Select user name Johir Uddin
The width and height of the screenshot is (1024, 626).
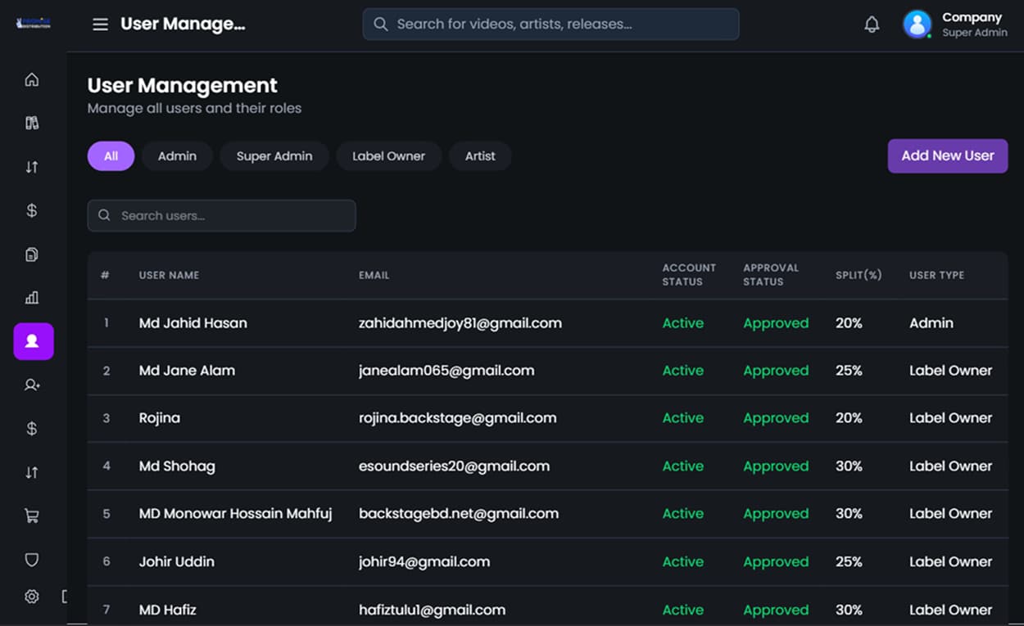click(x=176, y=561)
